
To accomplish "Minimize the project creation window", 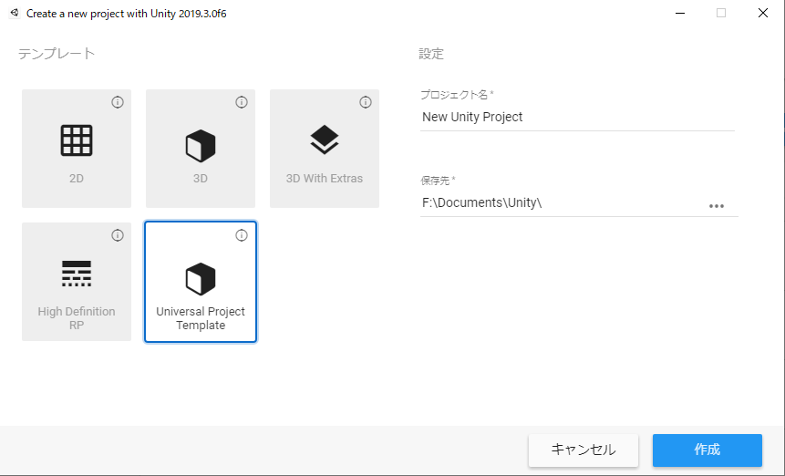I will pos(680,13).
